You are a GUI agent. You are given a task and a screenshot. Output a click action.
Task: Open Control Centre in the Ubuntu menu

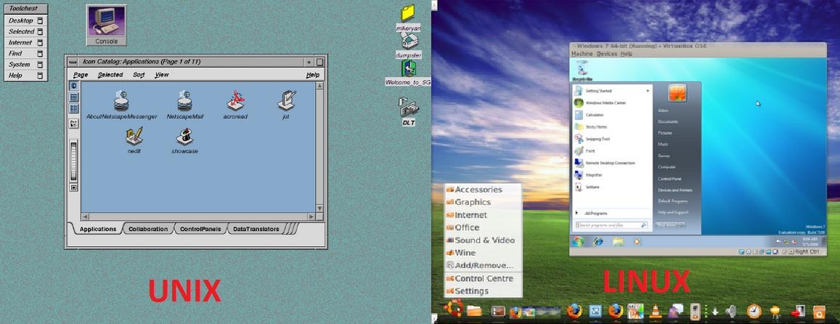tap(484, 278)
